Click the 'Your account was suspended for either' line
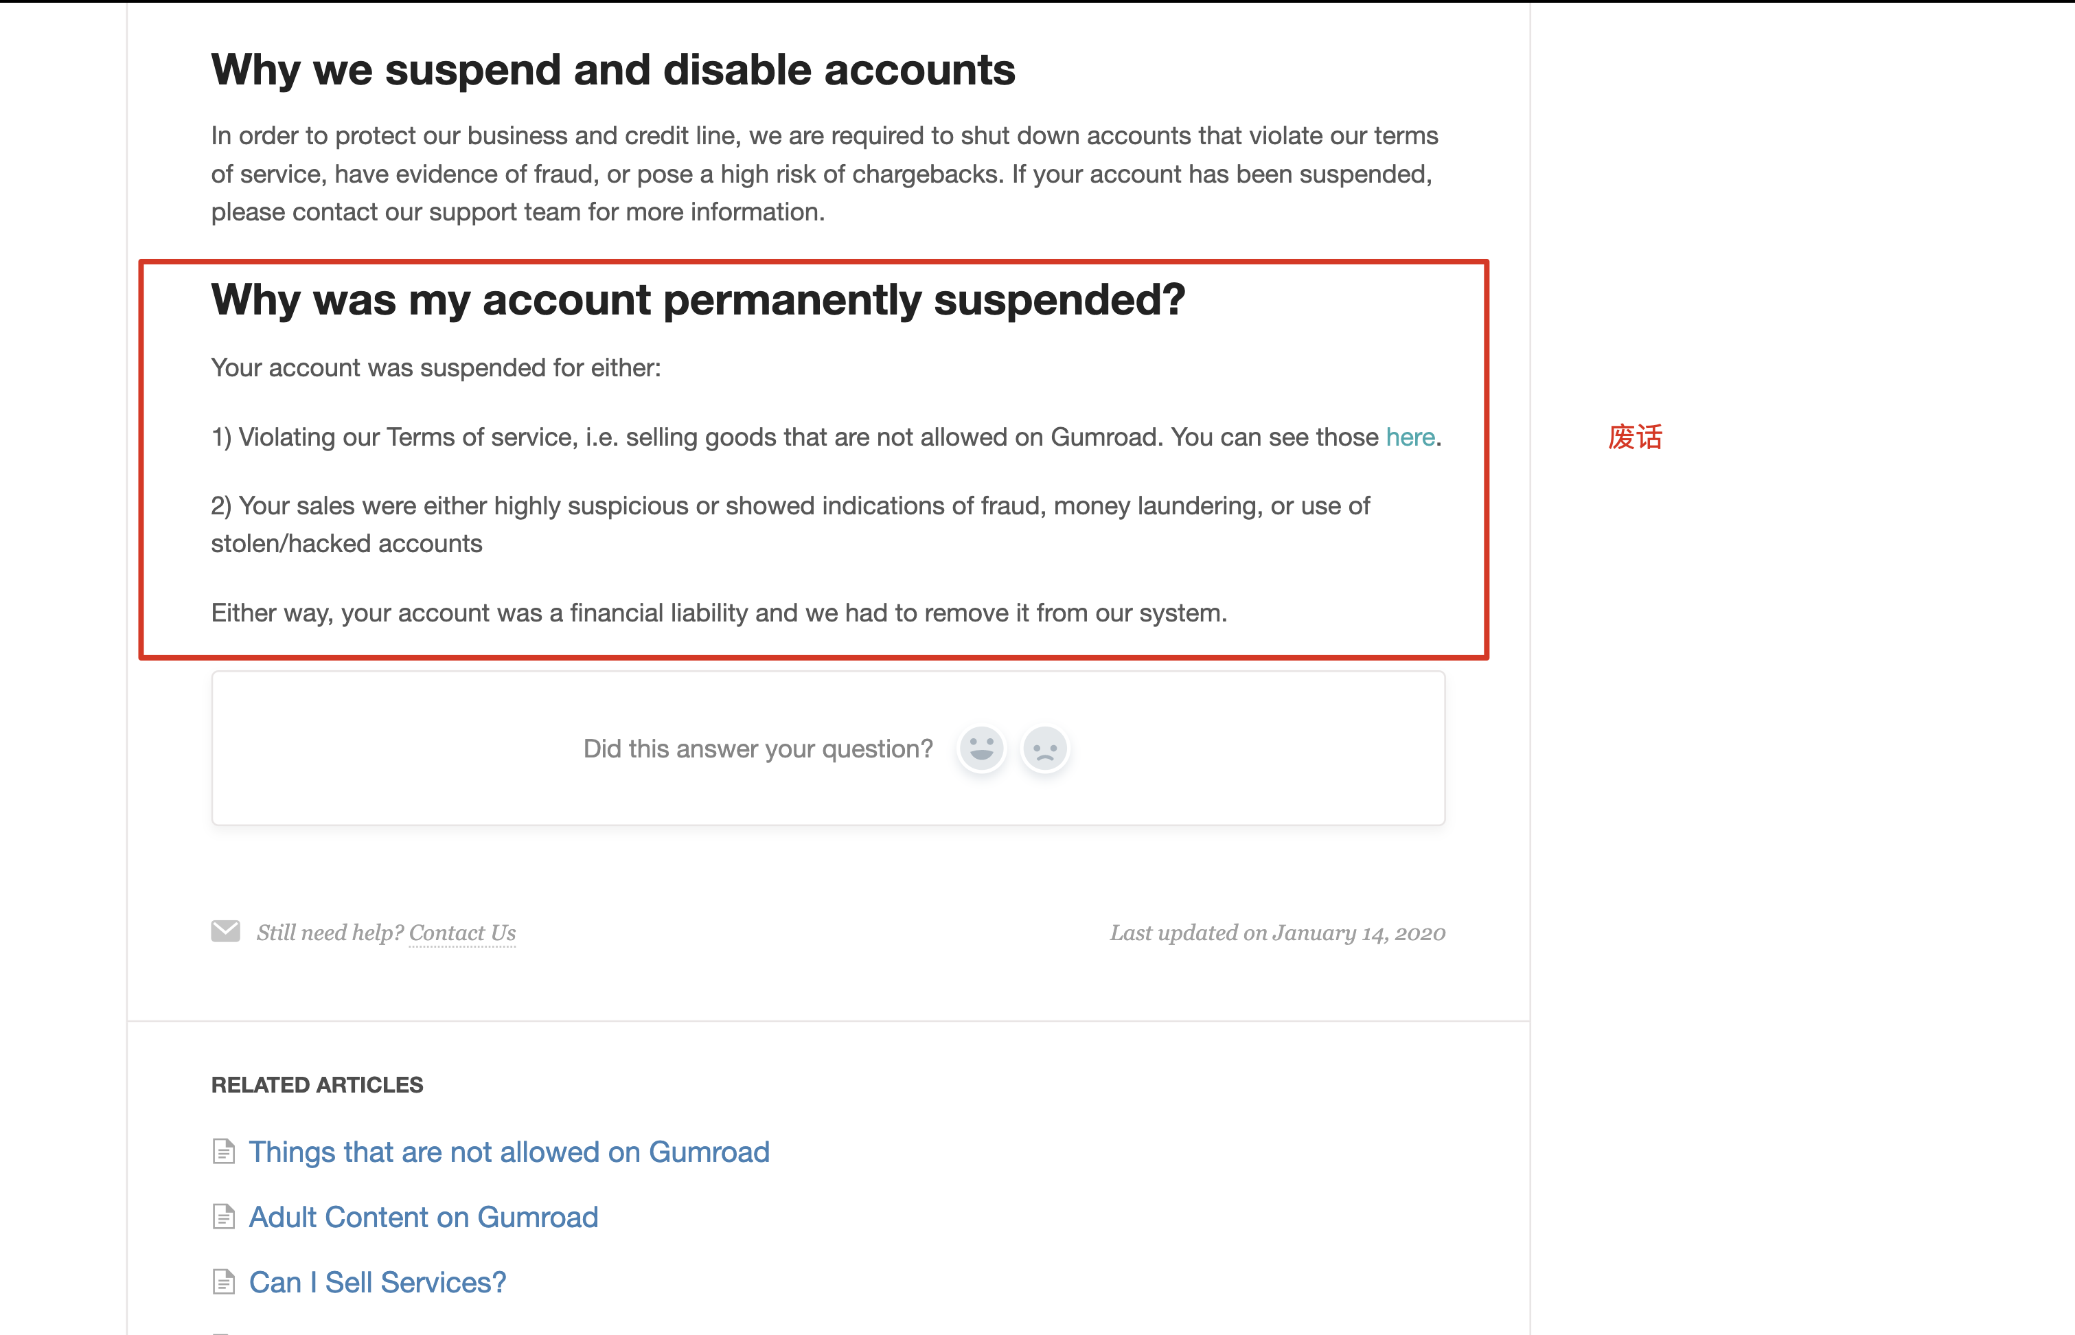The width and height of the screenshot is (2075, 1335). point(436,367)
